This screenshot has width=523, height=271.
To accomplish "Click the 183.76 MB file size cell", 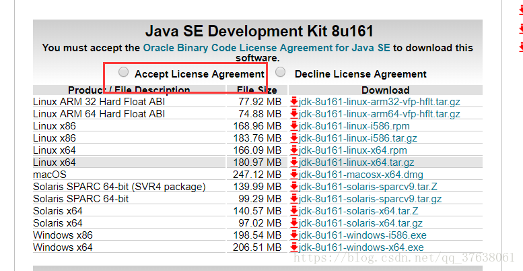I will [x=257, y=138].
